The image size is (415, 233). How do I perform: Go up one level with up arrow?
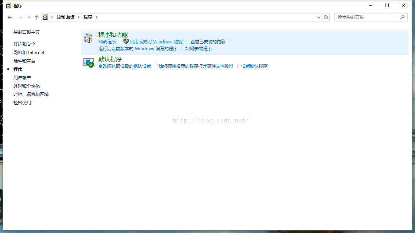click(x=37, y=17)
